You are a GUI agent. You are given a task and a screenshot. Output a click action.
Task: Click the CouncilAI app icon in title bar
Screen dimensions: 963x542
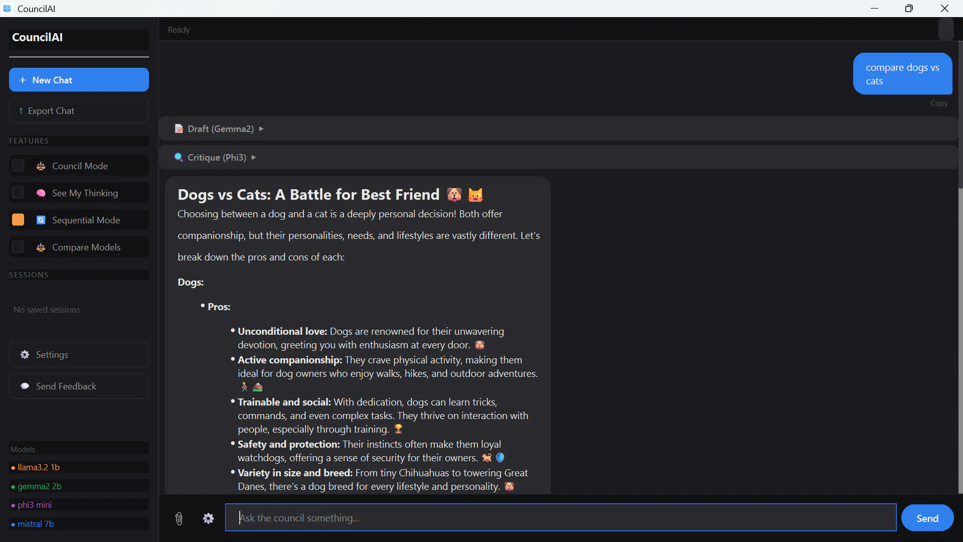7,9
